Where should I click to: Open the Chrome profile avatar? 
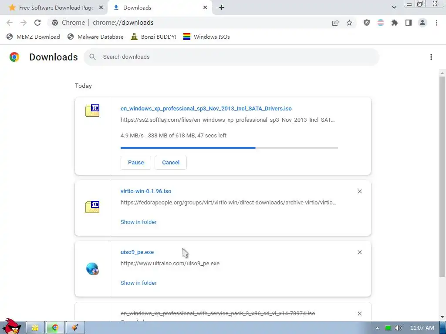[422, 23]
